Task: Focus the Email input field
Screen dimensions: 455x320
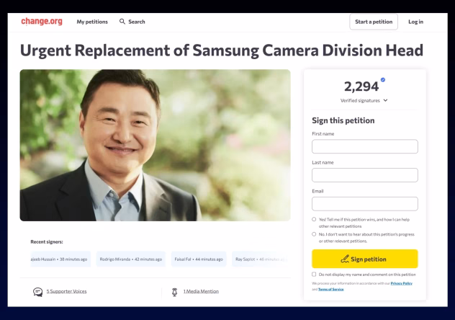Action: (x=365, y=204)
